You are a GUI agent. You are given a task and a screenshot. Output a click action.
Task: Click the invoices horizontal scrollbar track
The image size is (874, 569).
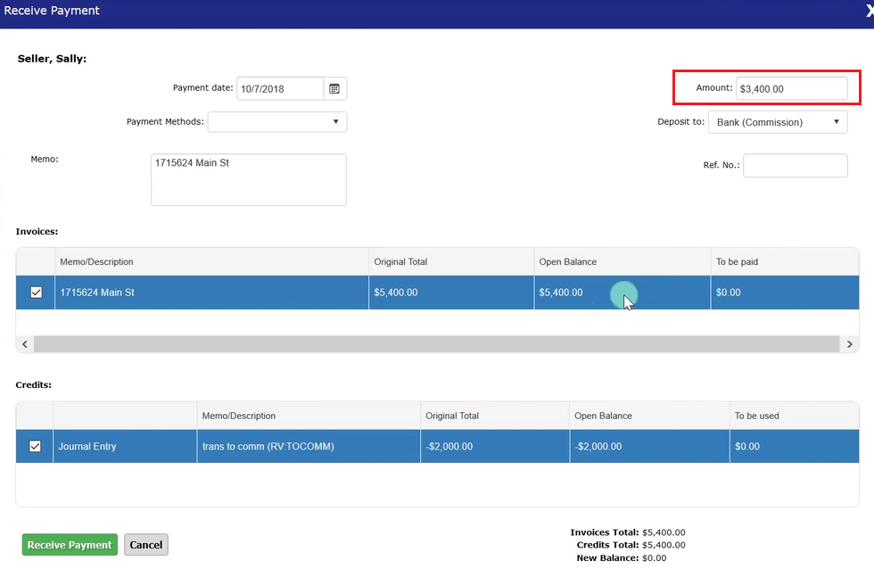[x=435, y=344]
